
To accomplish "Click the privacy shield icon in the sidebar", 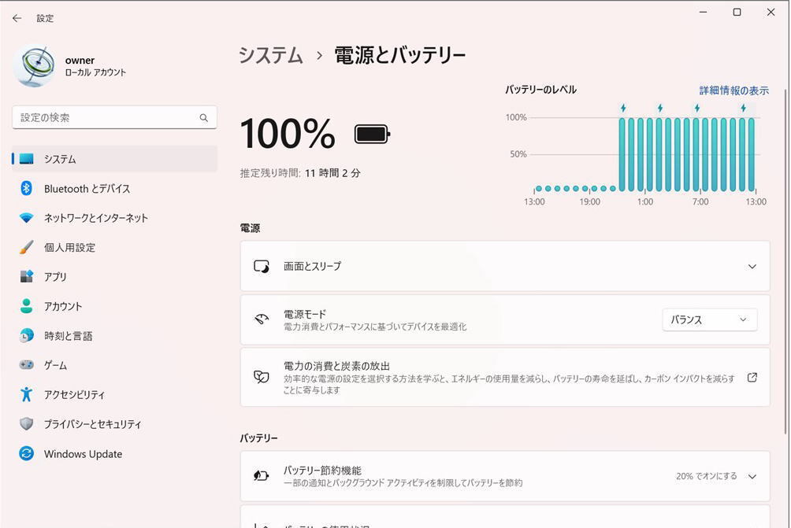I will click(x=27, y=424).
